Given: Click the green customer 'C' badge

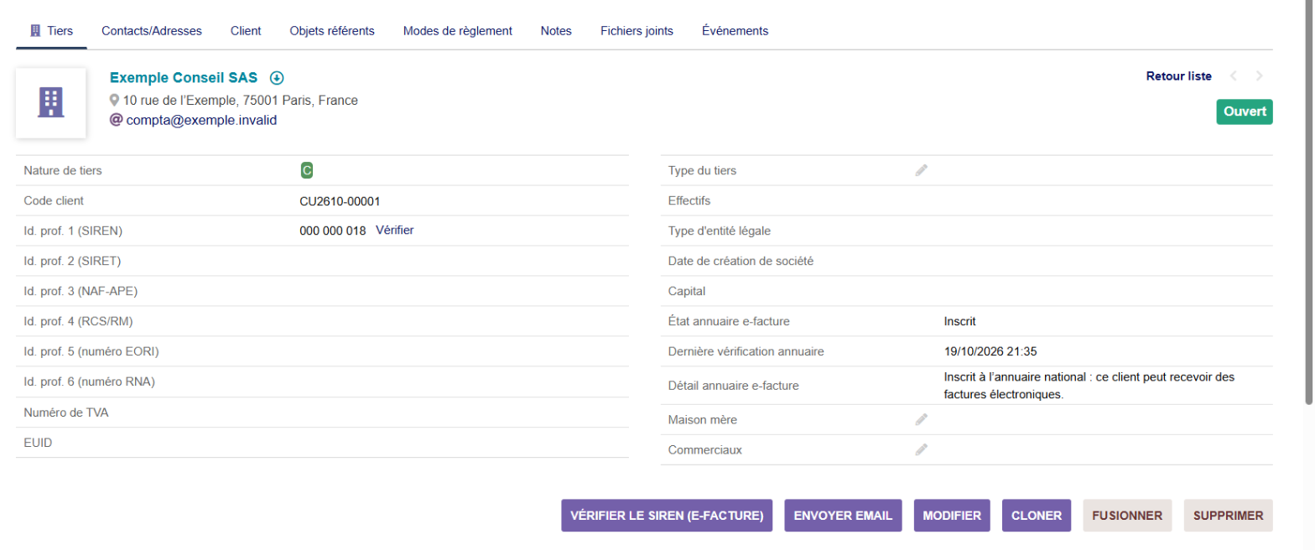Looking at the screenshot, I should (307, 171).
